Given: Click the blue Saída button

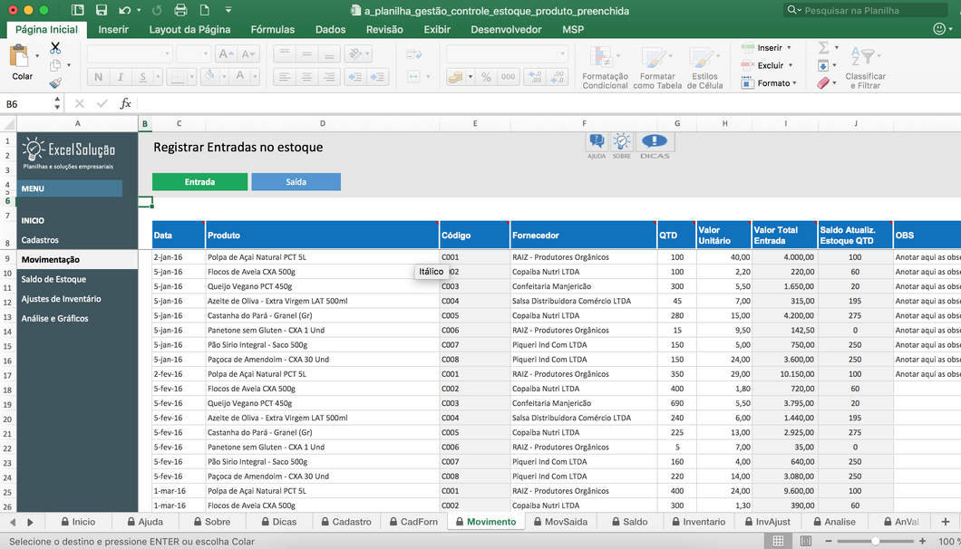Looking at the screenshot, I should 296,182.
